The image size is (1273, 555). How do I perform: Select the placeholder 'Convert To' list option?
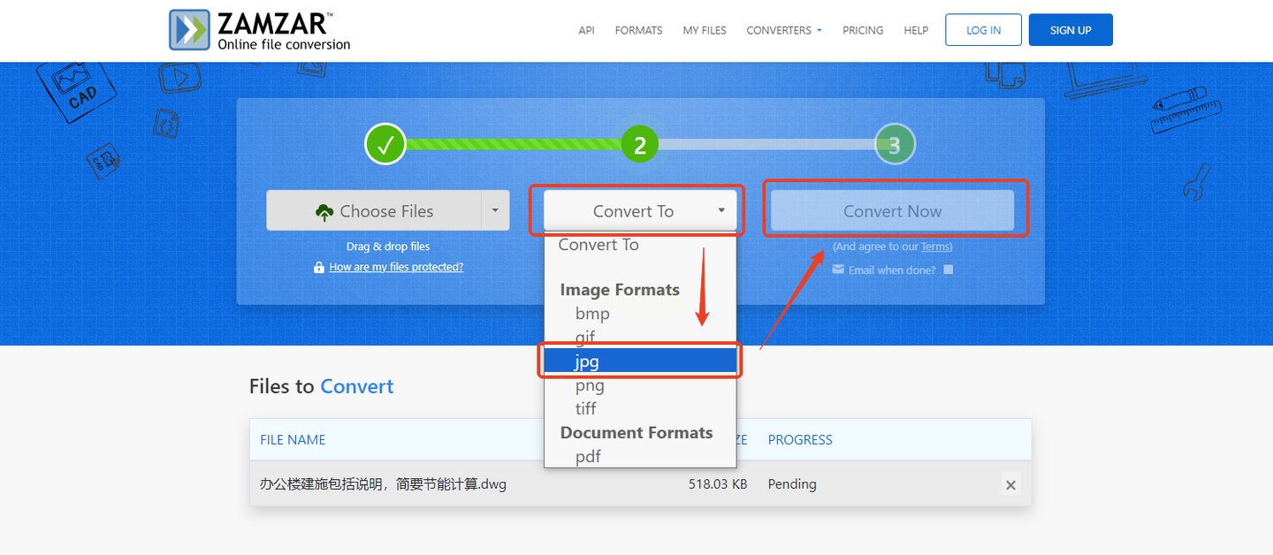(640, 245)
